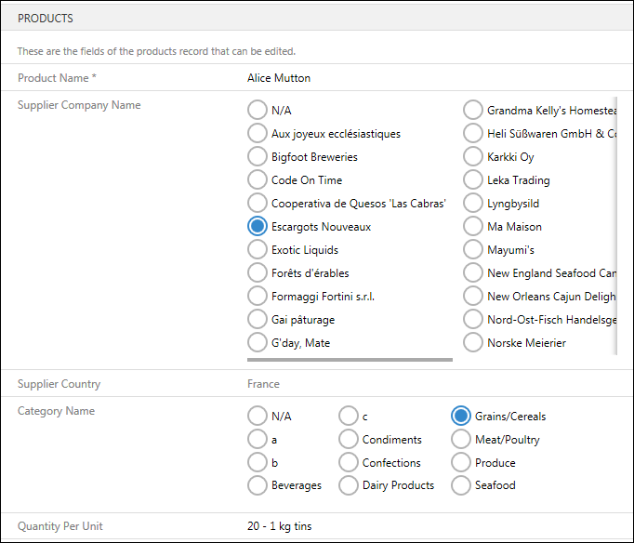Select the Seafood category option
Image resolution: width=634 pixels, height=543 pixels.
tap(460, 485)
